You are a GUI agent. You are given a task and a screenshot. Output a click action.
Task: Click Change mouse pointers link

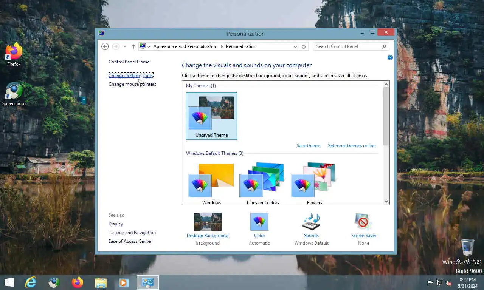coord(132,84)
